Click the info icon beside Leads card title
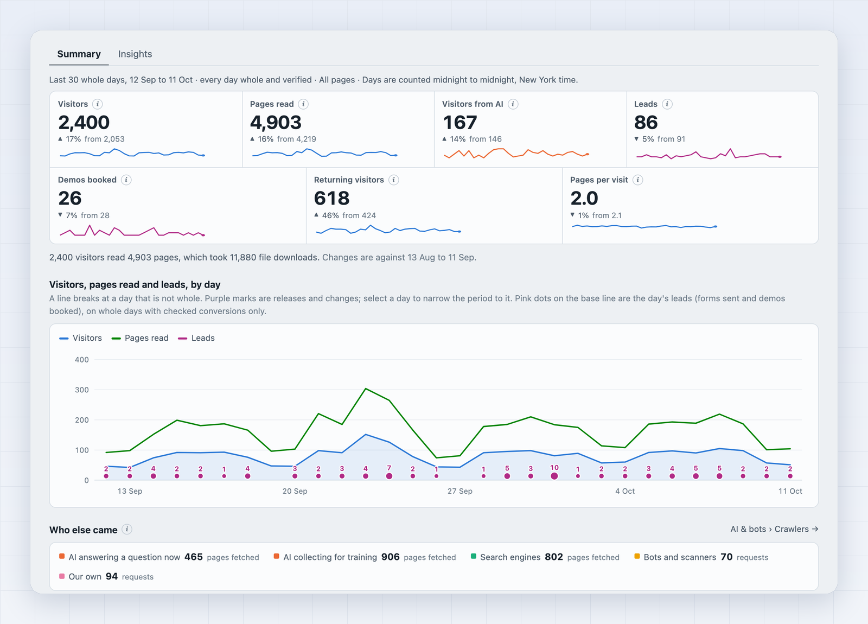Viewport: 868px width, 624px height. [667, 104]
